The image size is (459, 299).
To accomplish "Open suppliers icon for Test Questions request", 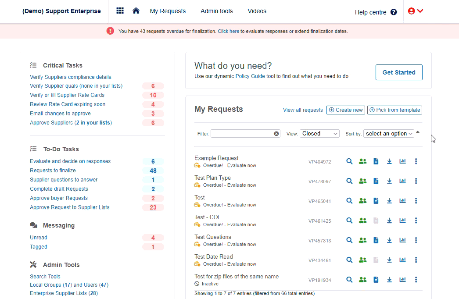I will (x=363, y=240).
